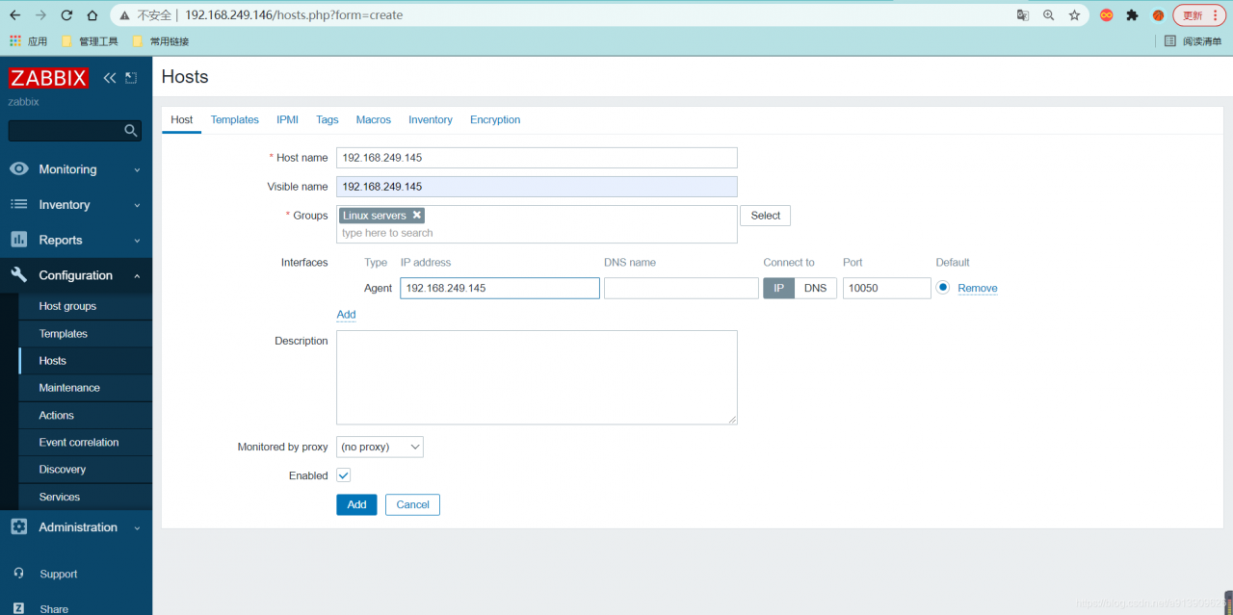Open the zoom magnifier icon in address bar
1233x615 pixels.
1049,15
